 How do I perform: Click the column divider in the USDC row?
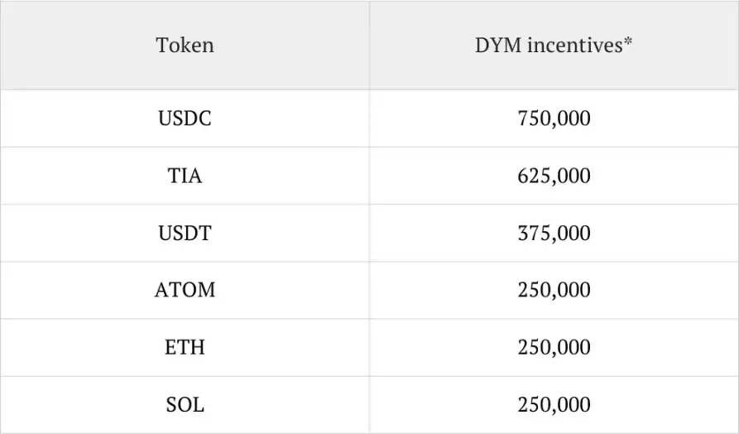pos(369,118)
